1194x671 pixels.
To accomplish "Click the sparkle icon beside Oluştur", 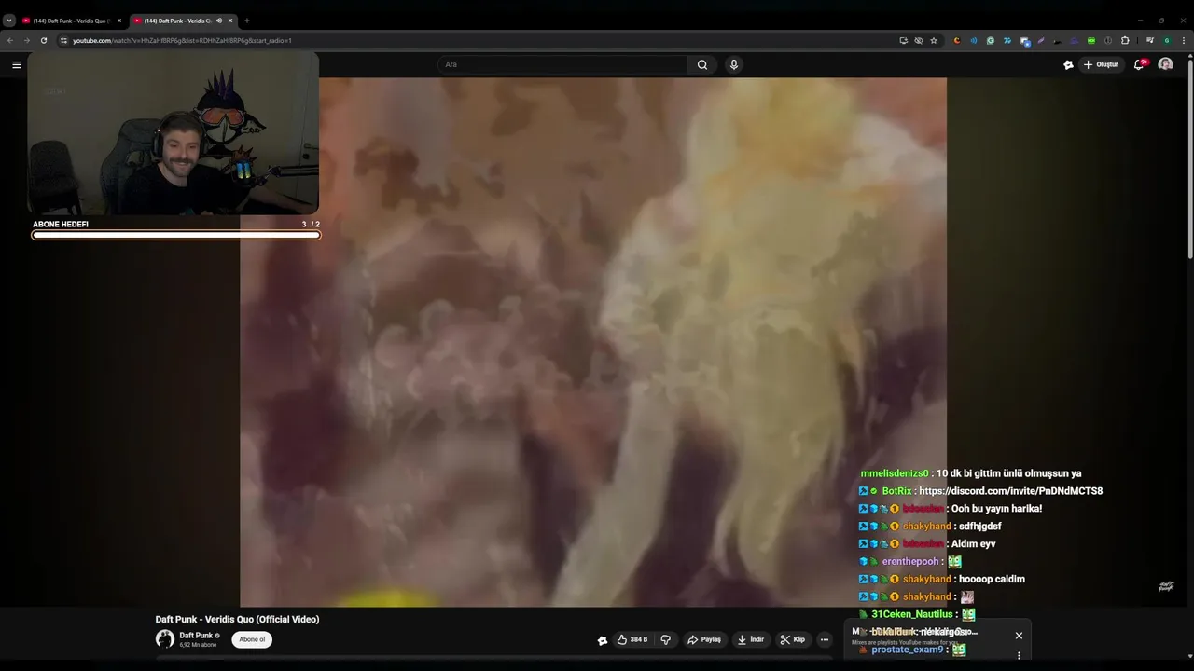I will 1068,64.
